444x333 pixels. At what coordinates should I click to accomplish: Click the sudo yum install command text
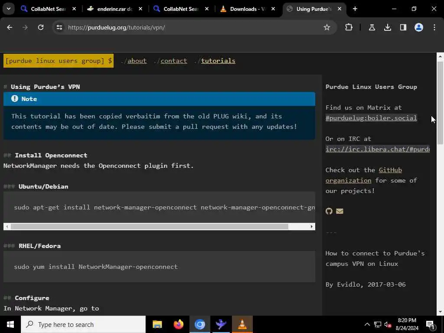point(96,267)
